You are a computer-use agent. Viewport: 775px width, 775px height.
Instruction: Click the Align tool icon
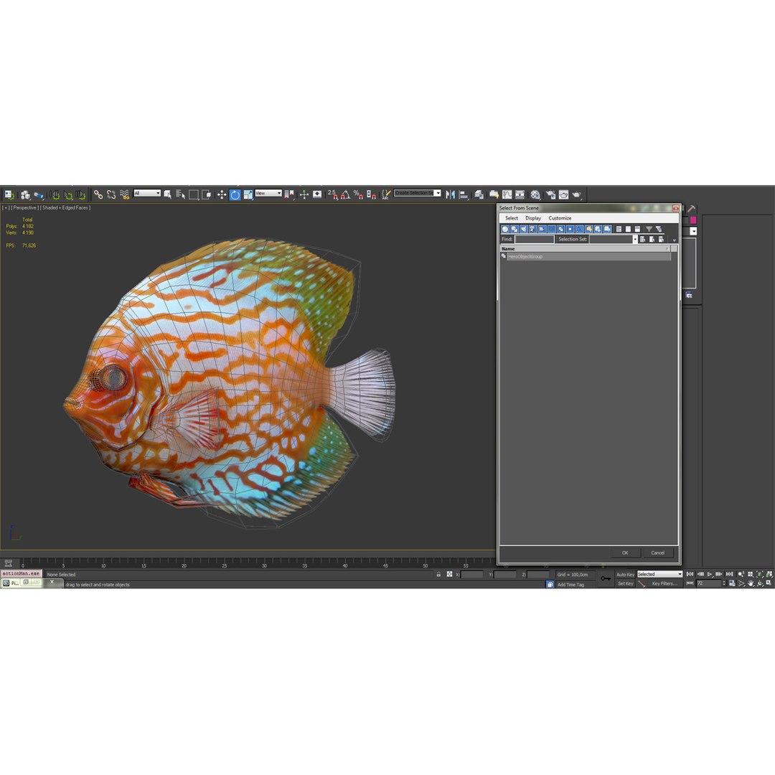click(463, 194)
